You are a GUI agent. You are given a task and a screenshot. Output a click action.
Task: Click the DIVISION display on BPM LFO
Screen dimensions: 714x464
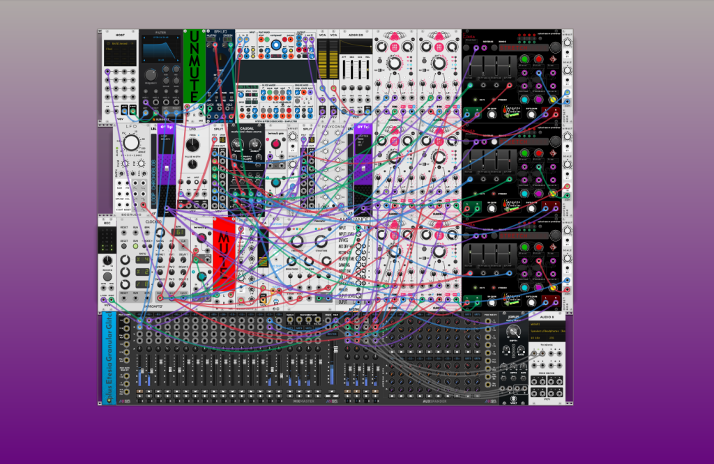coord(228,39)
